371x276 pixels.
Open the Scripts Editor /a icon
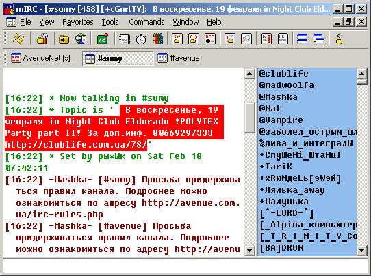(x=103, y=39)
